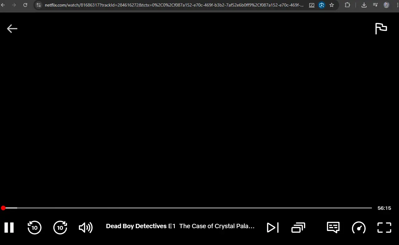Click the install app icon in address bar
The height and width of the screenshot is (245, 399).
click(x=312, y=5)
